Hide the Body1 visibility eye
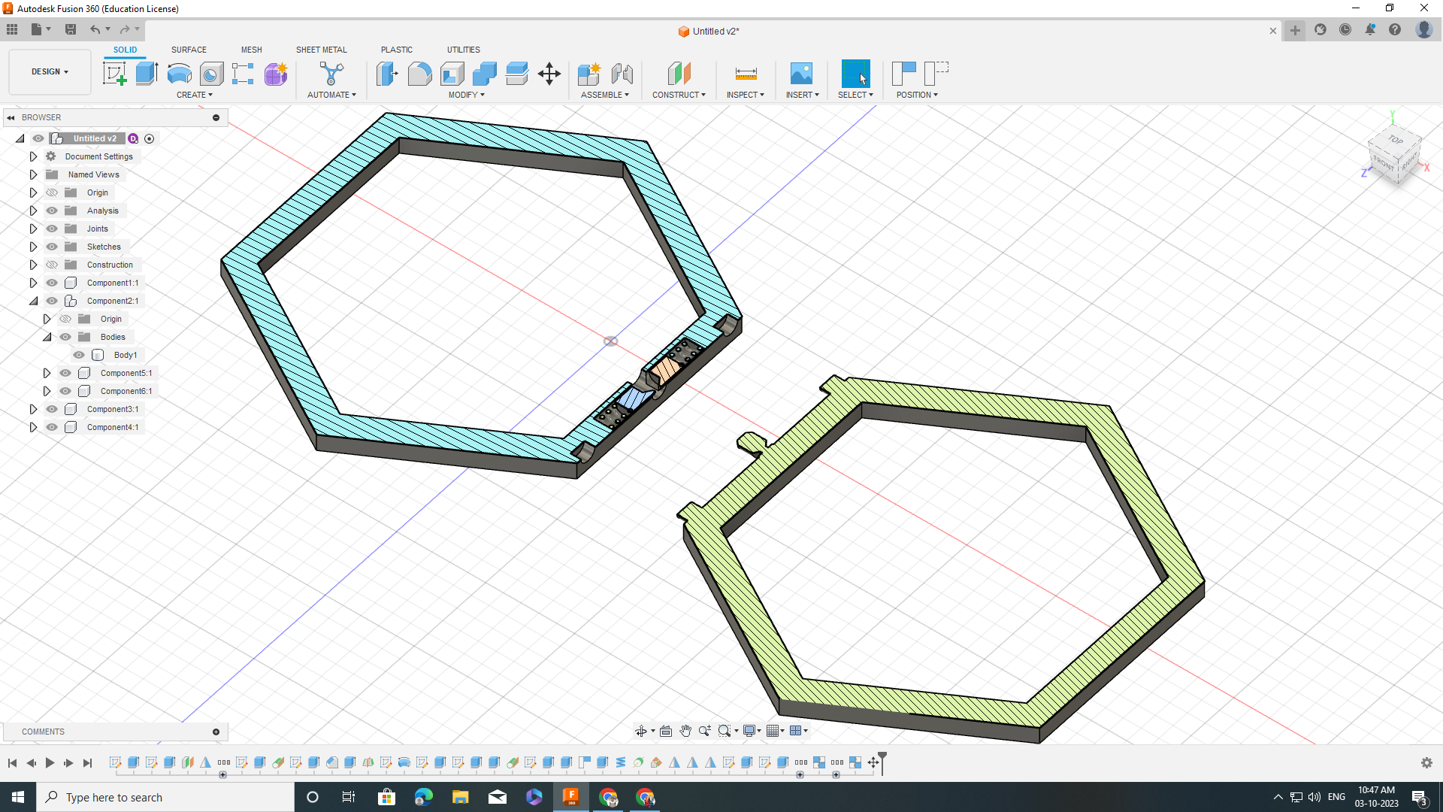 pos(79,355)
